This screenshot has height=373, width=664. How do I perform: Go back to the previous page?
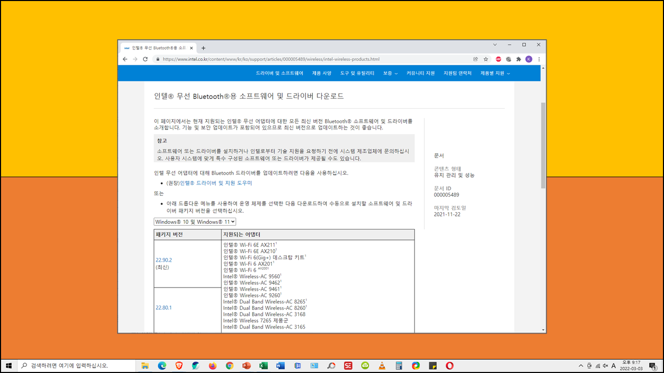pyautogui.click(x=125, y=59)
